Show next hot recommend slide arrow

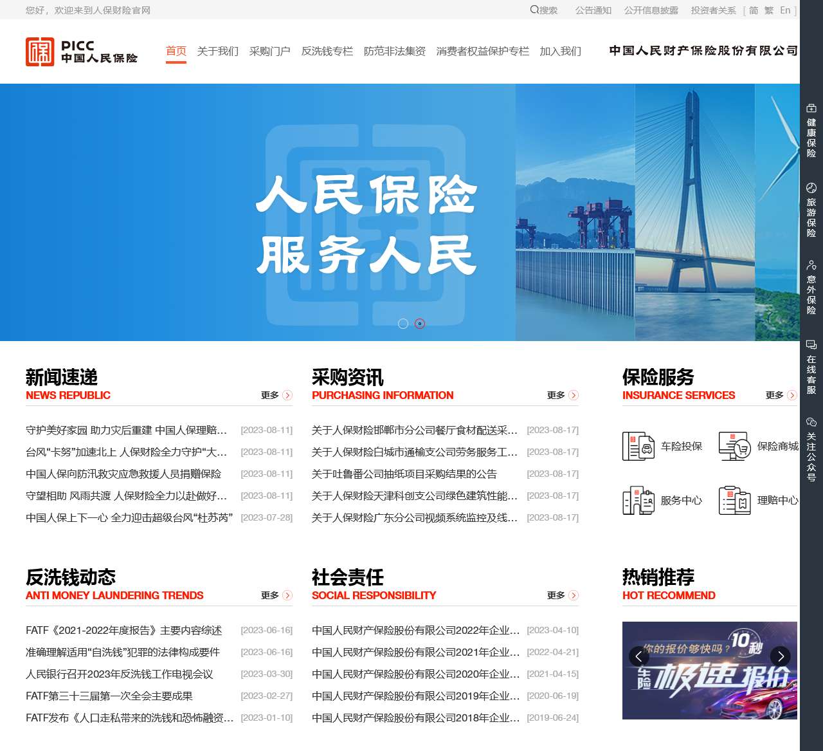(x=781, y=656)
